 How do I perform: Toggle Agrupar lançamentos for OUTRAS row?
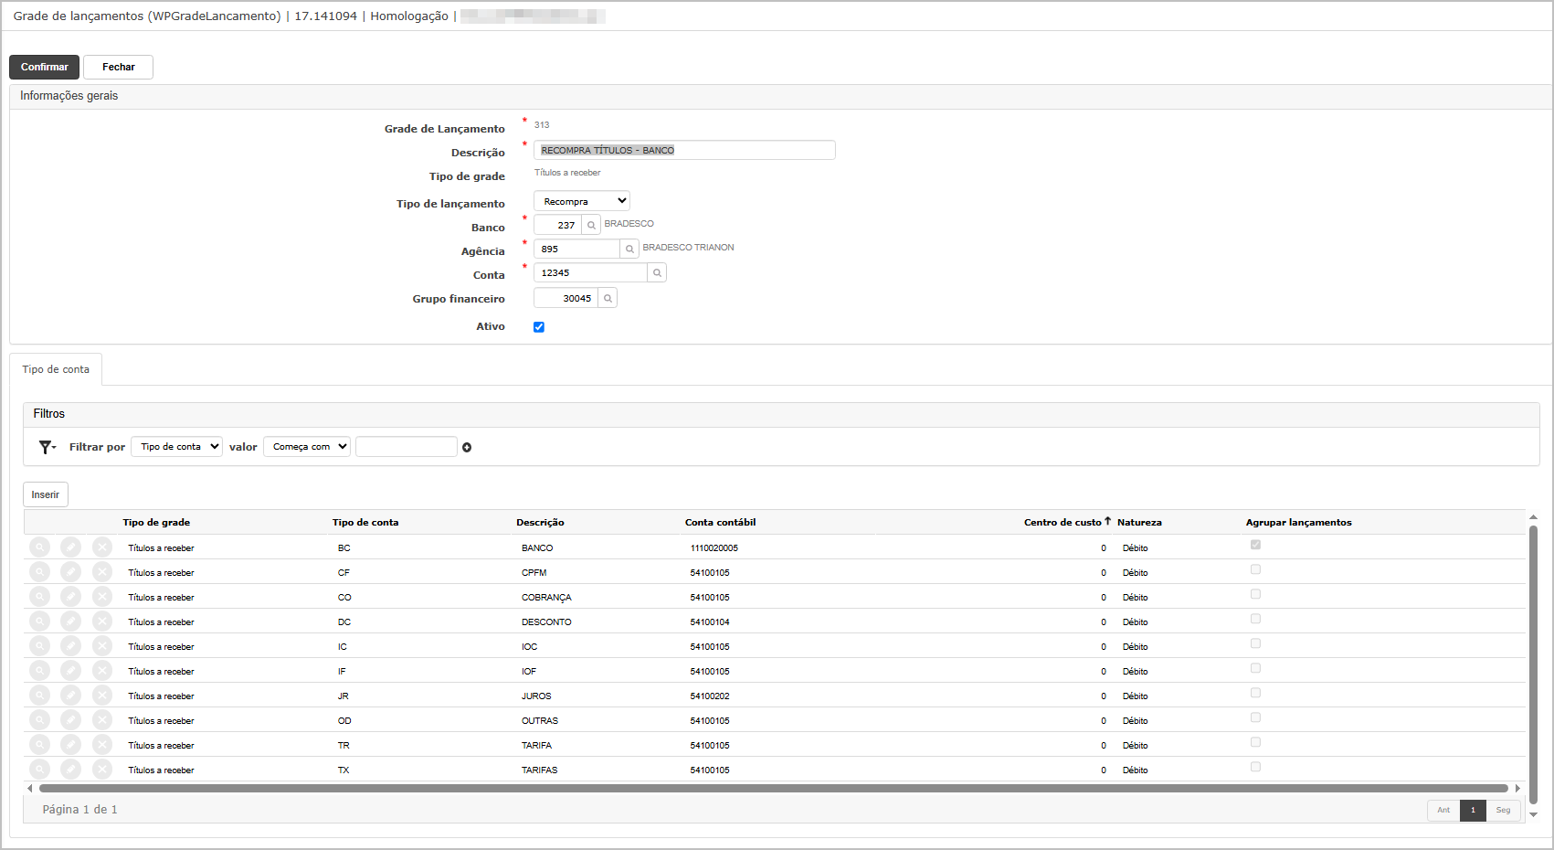pyautogui.click(x=1255, y=717)
